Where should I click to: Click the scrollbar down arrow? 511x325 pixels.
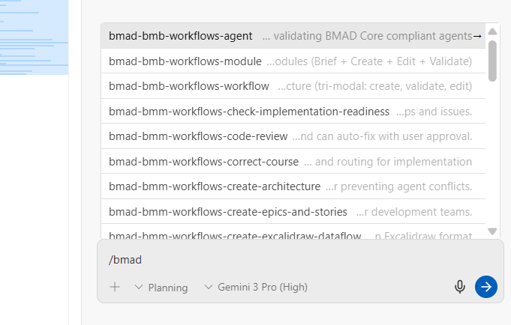(x=492, y=231)
